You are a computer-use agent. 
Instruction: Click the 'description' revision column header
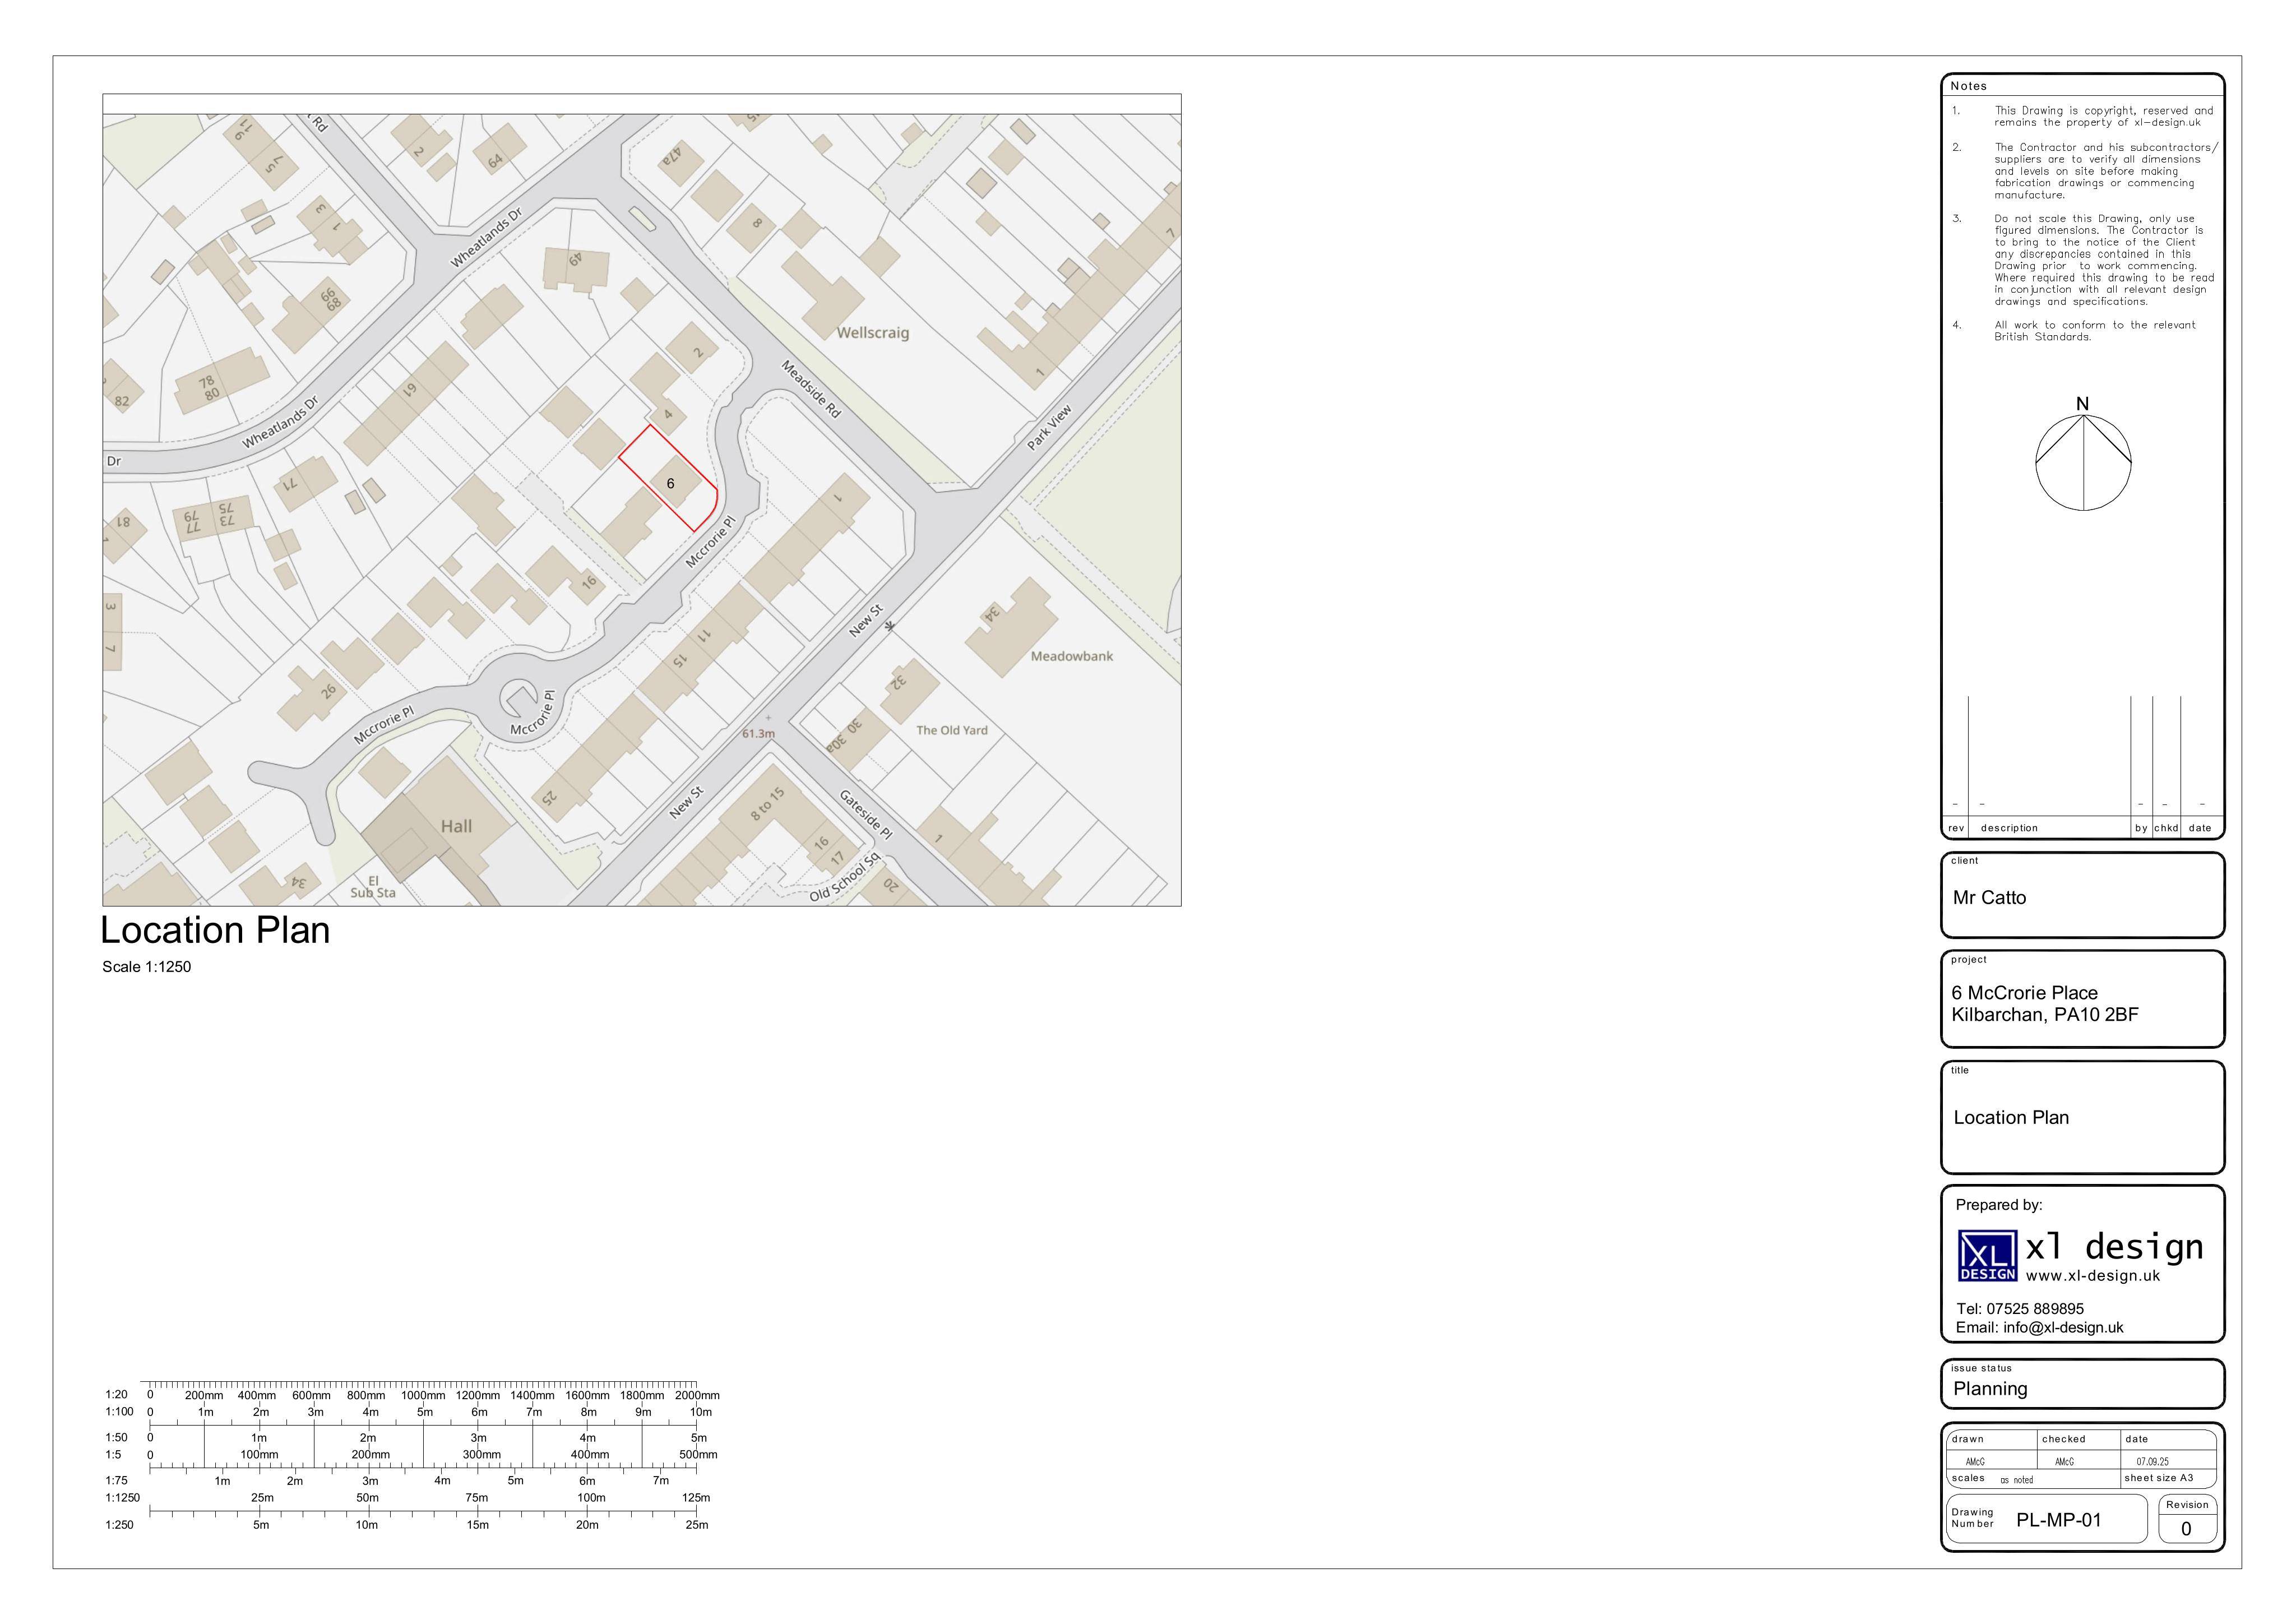[2009, 828]
